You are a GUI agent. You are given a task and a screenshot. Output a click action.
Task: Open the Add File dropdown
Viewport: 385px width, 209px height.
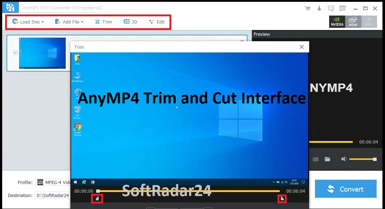[x=69, y=22]
